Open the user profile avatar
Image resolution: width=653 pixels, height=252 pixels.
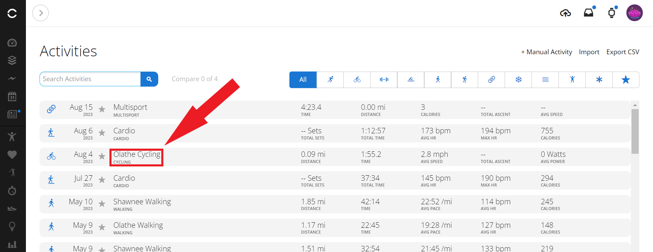[634, 13]
